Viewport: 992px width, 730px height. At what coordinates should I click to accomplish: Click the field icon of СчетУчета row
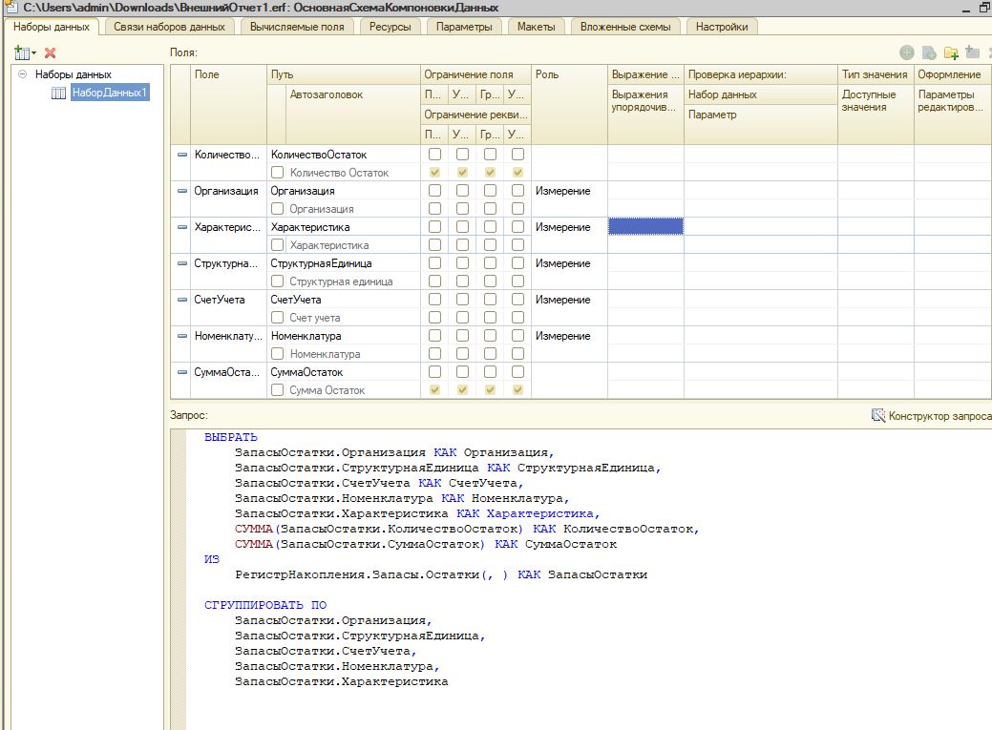click(x=182, y=300)
